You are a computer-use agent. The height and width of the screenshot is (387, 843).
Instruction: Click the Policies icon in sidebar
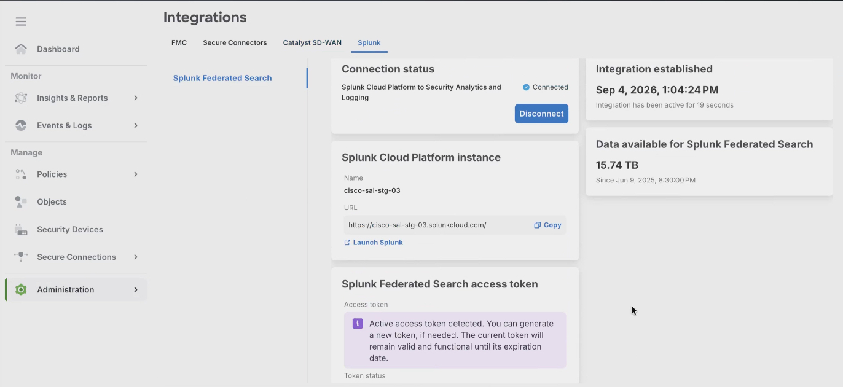21,174
